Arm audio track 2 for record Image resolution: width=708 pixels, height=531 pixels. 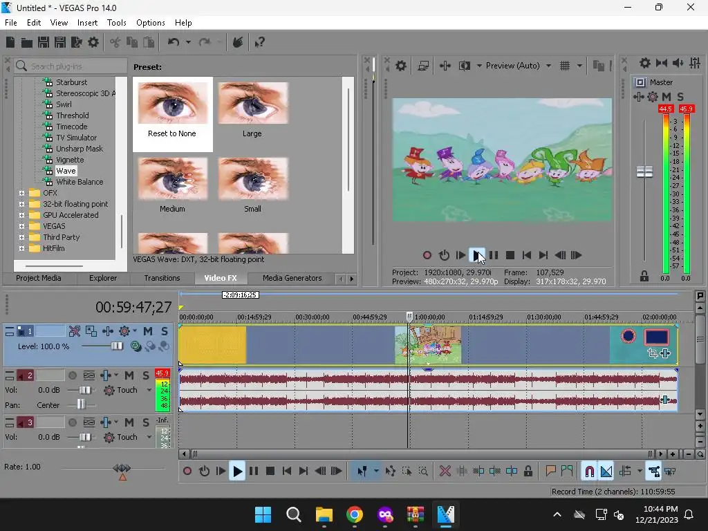(72, 375)
